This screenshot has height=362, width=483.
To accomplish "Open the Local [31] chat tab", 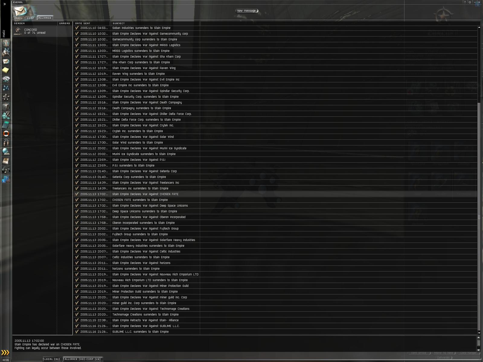I will (52, 359).
